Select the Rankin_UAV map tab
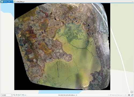This screenshot has width=134, height=97. tap(7, 2)
